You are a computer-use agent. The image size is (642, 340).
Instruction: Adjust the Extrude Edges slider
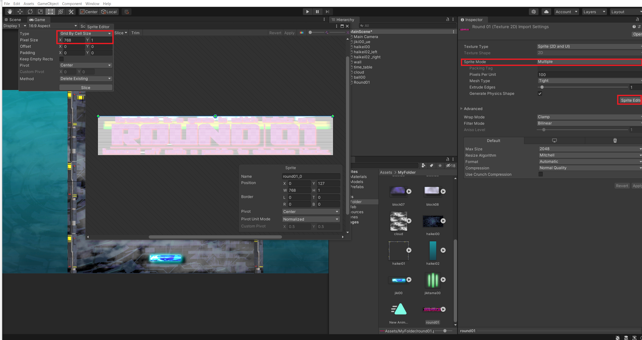[542, 87]
